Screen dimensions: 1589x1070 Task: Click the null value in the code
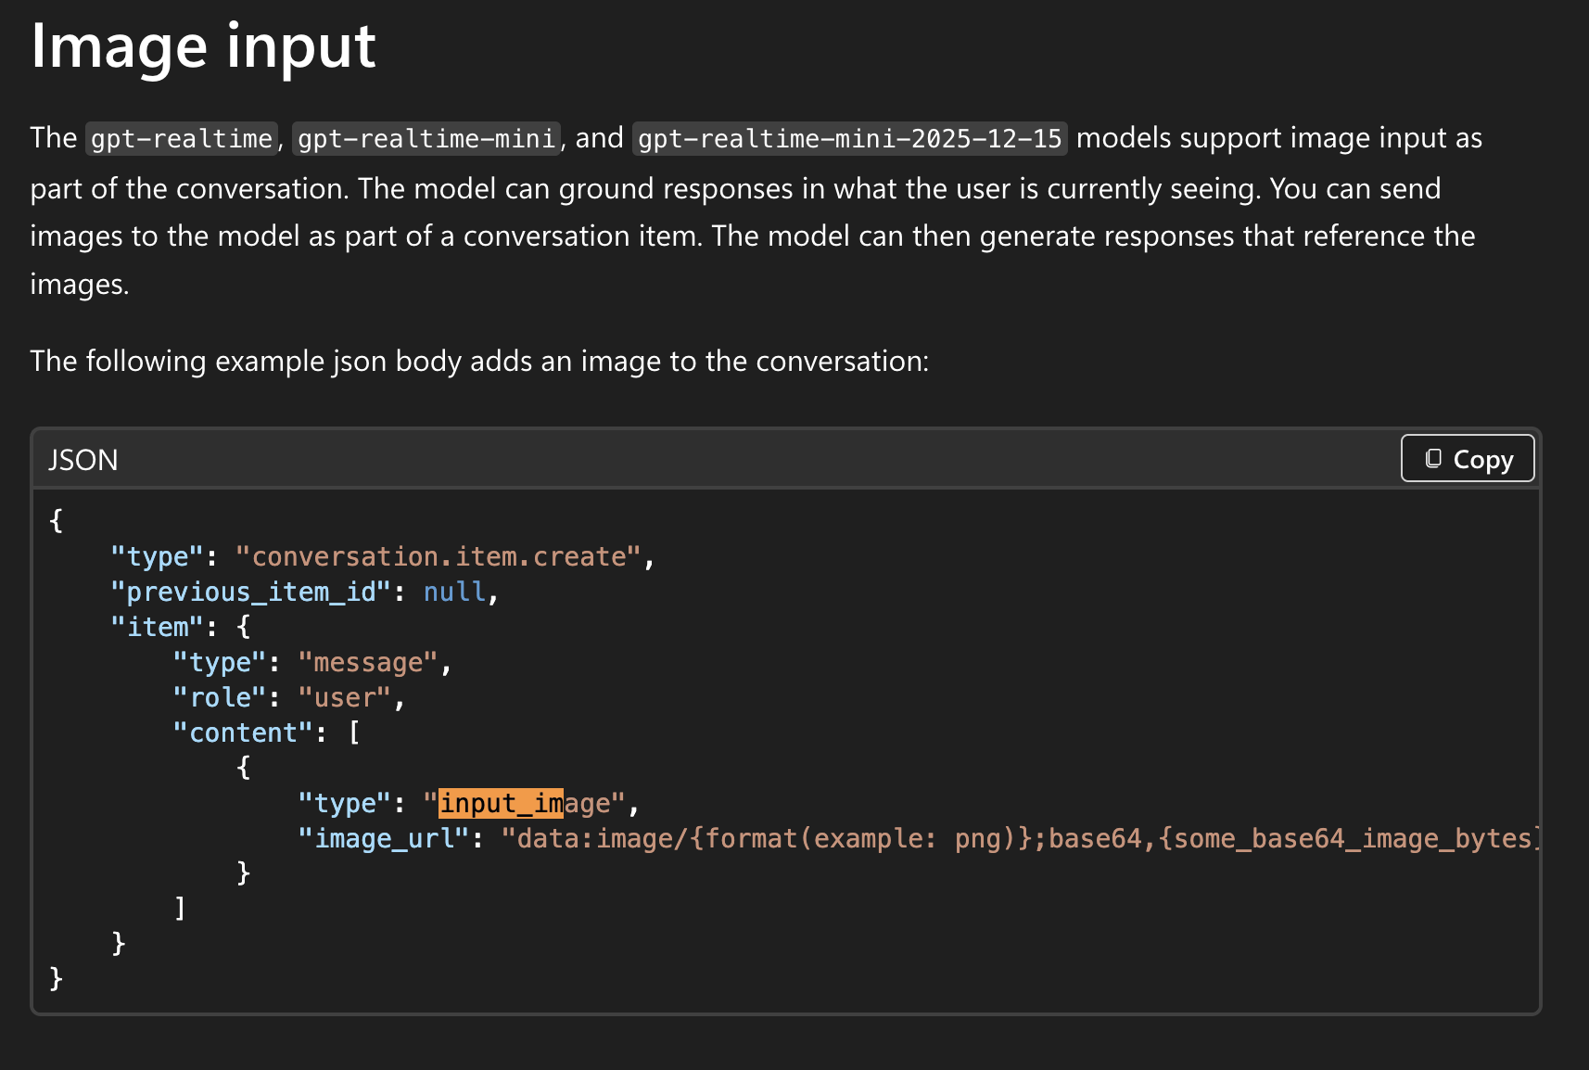pyautogui.click(x=454, y=592)
